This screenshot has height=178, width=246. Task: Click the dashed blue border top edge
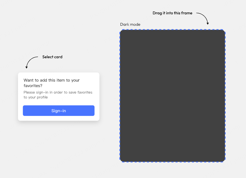(x=172, y=30)
